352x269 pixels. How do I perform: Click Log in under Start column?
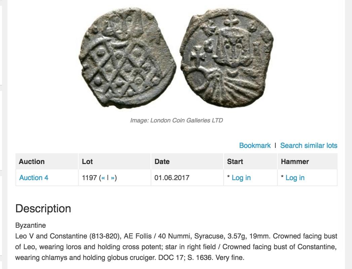point(241,178)
